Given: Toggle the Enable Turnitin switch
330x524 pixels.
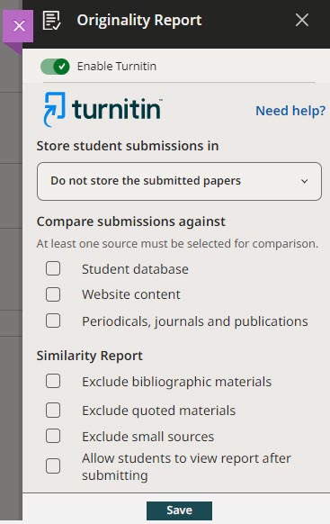Looking at the screenshot, I should pos(55,66).
